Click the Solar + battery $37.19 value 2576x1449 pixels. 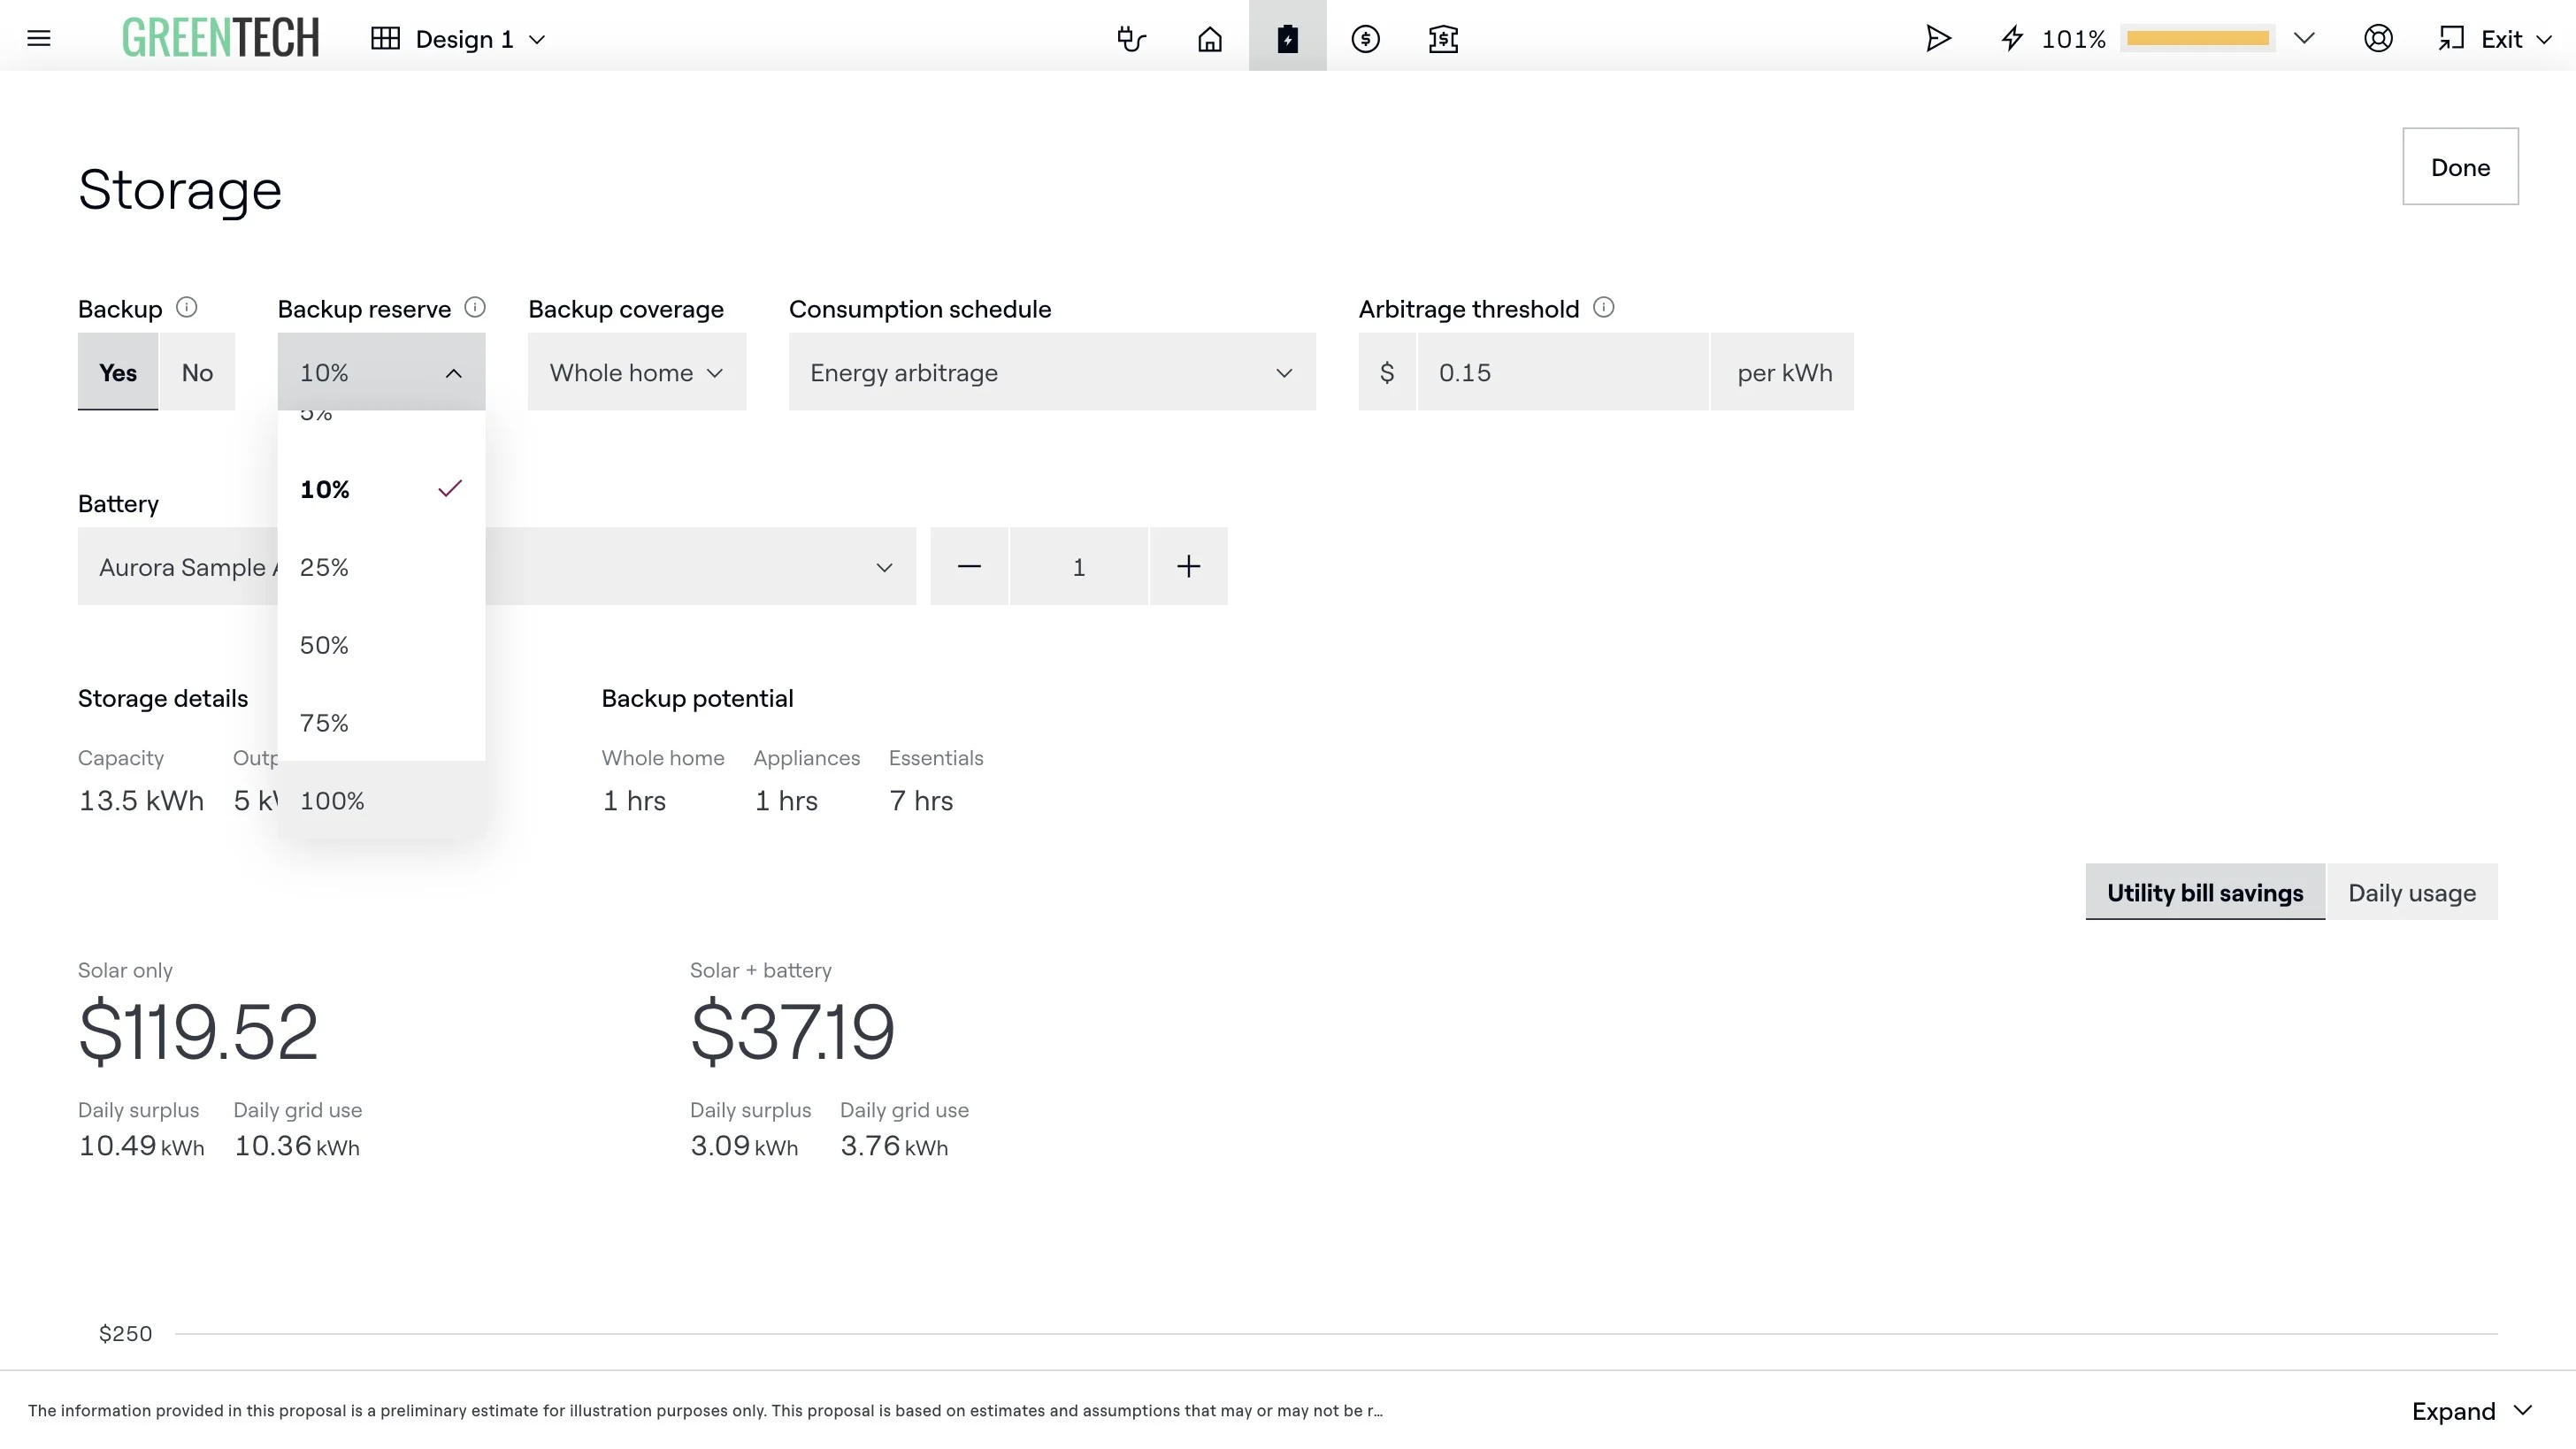[792, 1031]
